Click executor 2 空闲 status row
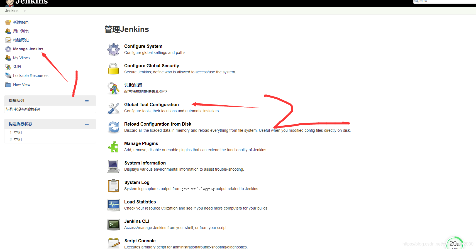Screen dimensions: 476x249 point(50,140)
